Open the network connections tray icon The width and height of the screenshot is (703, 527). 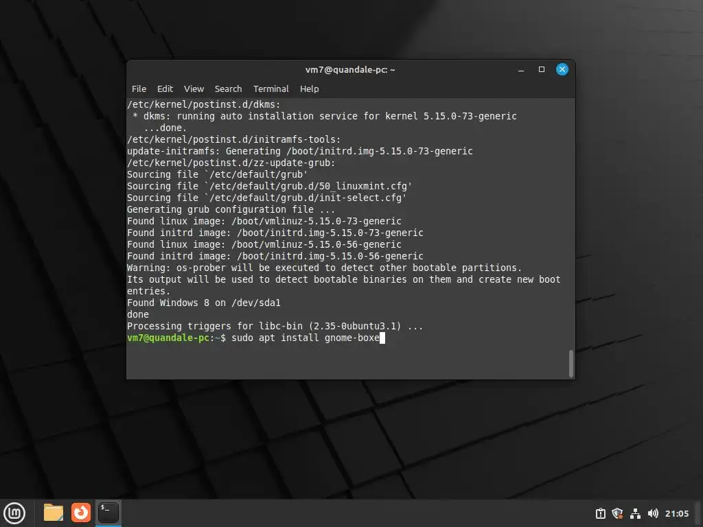click(635, 513)
